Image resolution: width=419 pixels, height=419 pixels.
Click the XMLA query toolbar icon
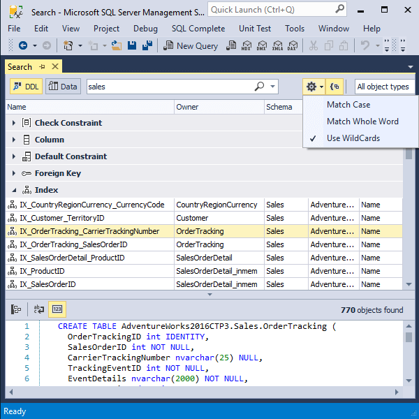click(277, 45)
